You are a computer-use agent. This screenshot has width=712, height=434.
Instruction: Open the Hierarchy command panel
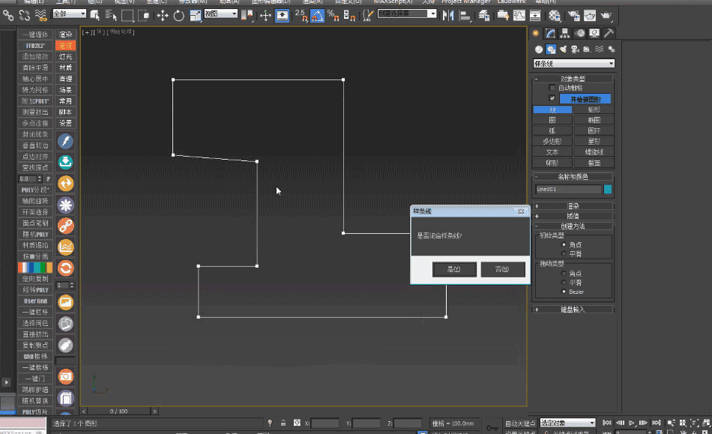(x=565, y=34)
